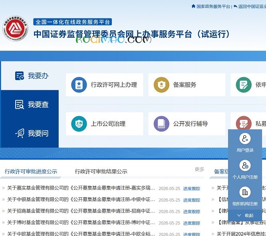Viewport: 266px width, 236px height.
Task: Click 进度跟踪 for 嘉实基金 row
Action: (192, 188)
